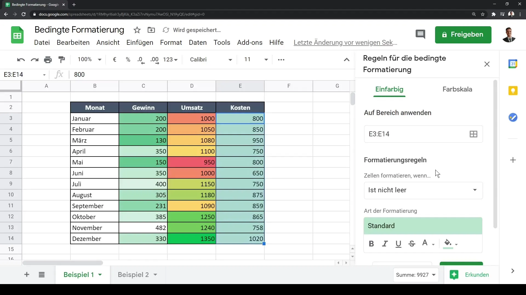Screen dimensions: 526x295
Task: Increase decimal places
Action: tap(155, 60)
